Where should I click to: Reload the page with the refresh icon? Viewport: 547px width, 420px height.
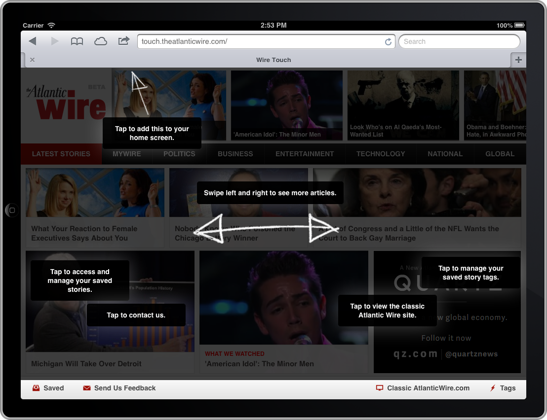coord(388,42)
